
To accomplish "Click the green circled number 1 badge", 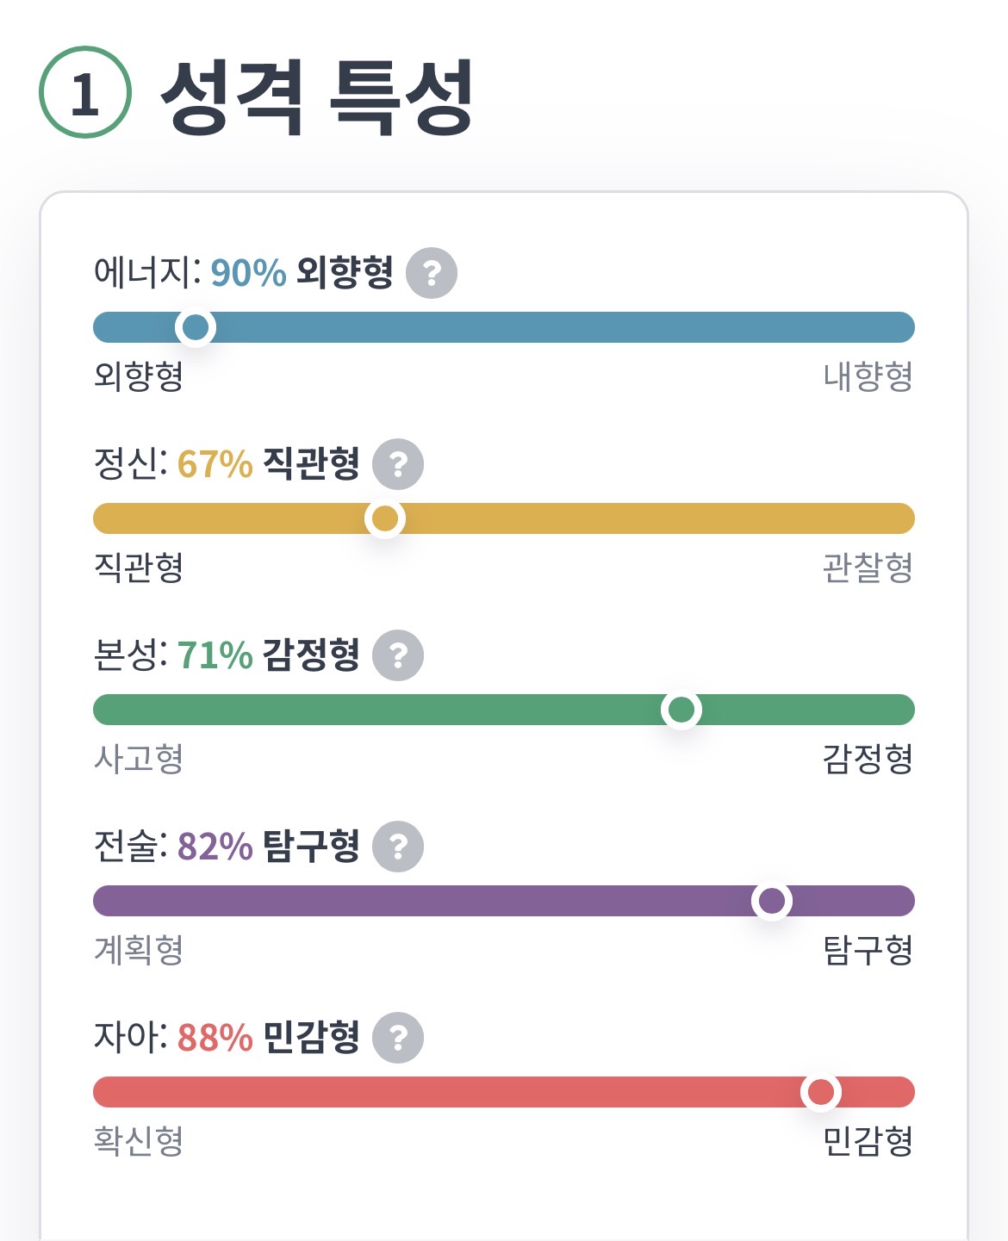I will 85,92.
